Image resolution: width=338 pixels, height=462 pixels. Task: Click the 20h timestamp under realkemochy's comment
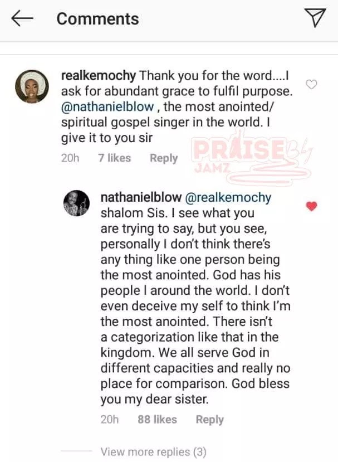click(70, 158)
